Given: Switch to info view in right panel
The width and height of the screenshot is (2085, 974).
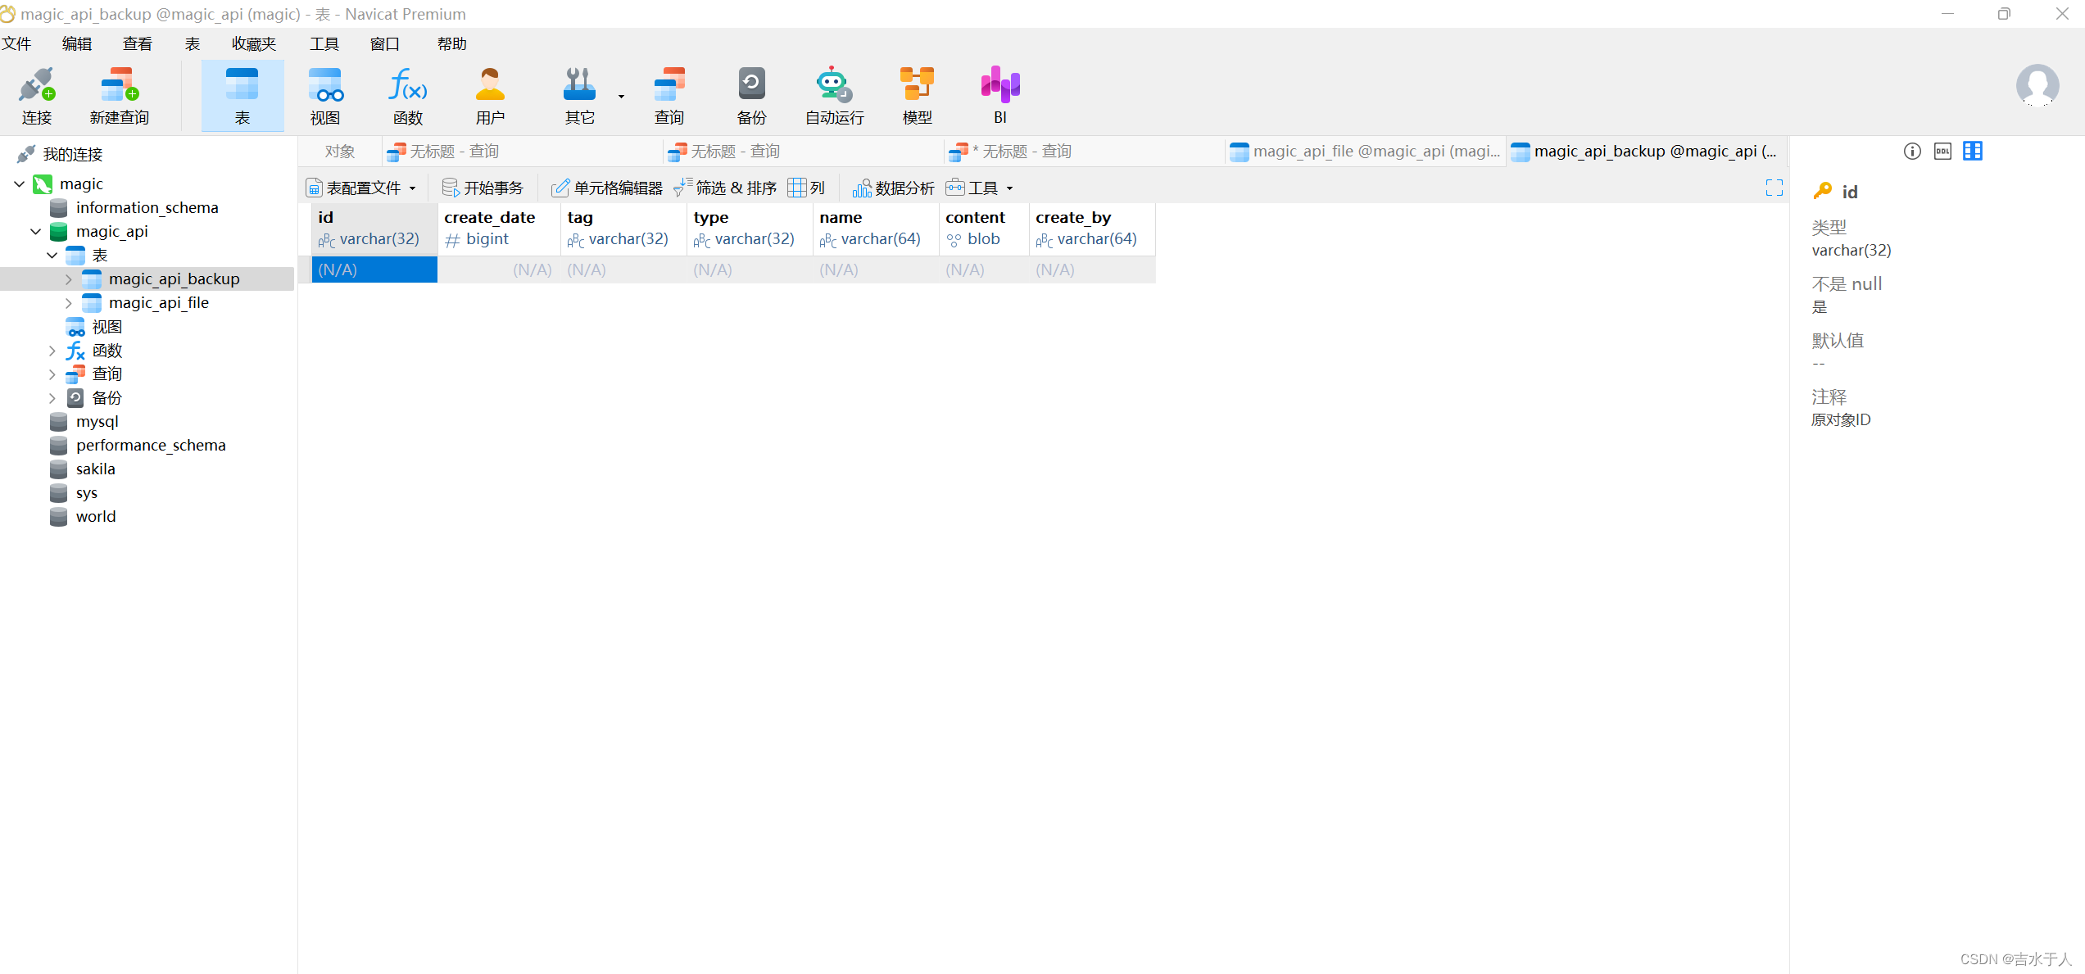Looking at the screenshot, I should click(1912, 151).
